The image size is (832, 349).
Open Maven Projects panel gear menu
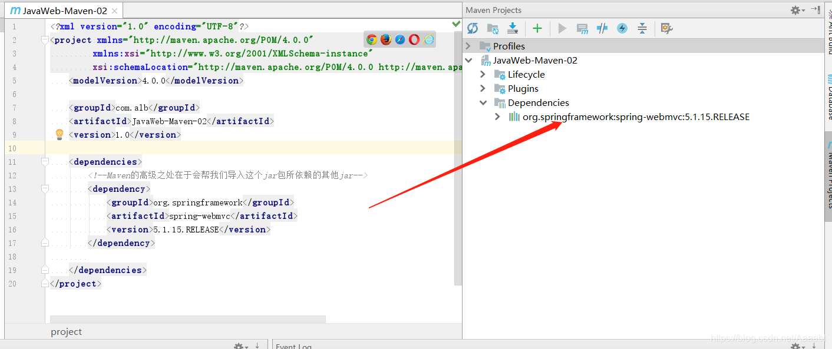(798, 10)
